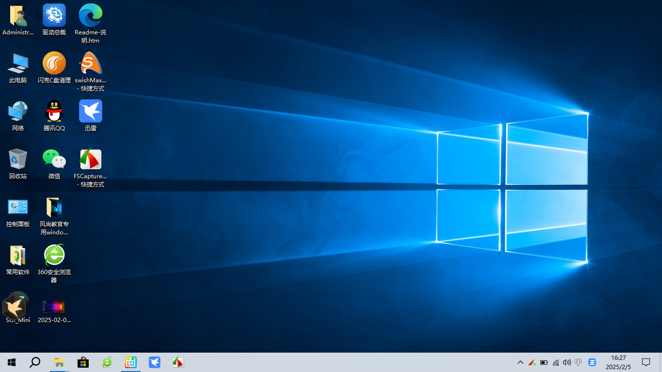The width and height of the screenshot is (662, 372).
Task: Open 360 browser from the taskbar
Action: [x=107, y=362]
